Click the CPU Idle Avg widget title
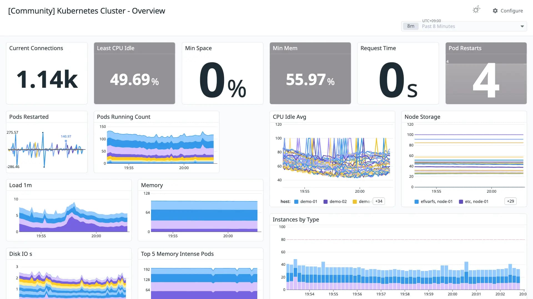This screenshot has height=299, width=533. point(290,117)
